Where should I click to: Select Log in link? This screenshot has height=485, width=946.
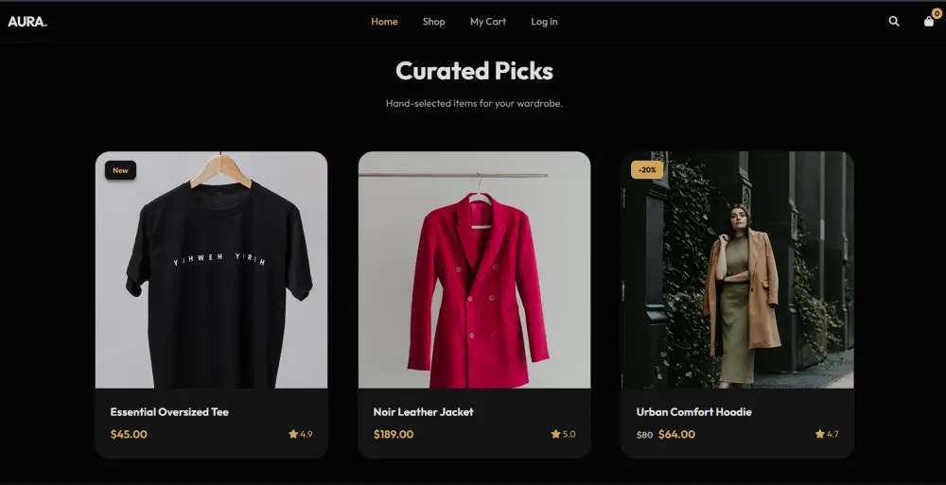click(544, 22)
